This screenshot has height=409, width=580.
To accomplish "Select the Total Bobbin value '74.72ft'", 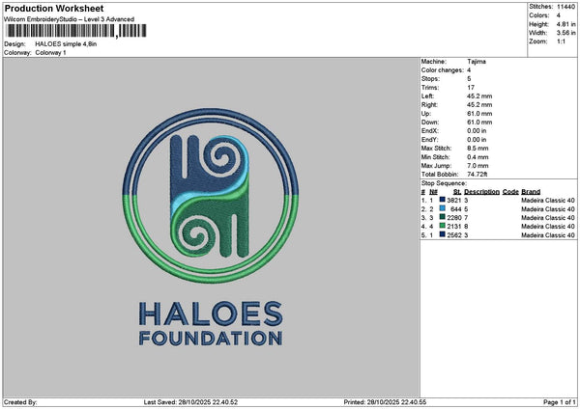I will click(x=478, y=175).
